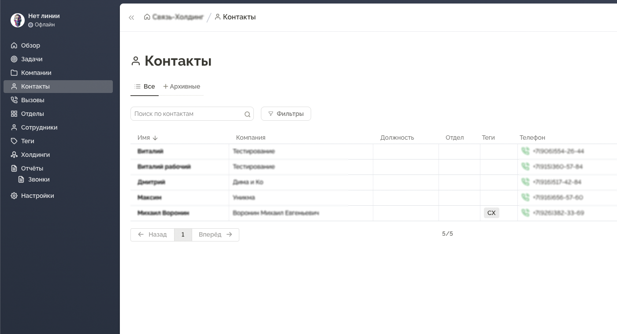Switch to the Архивные tab
Screen dimensions: 617x334
tap(182, 86)
